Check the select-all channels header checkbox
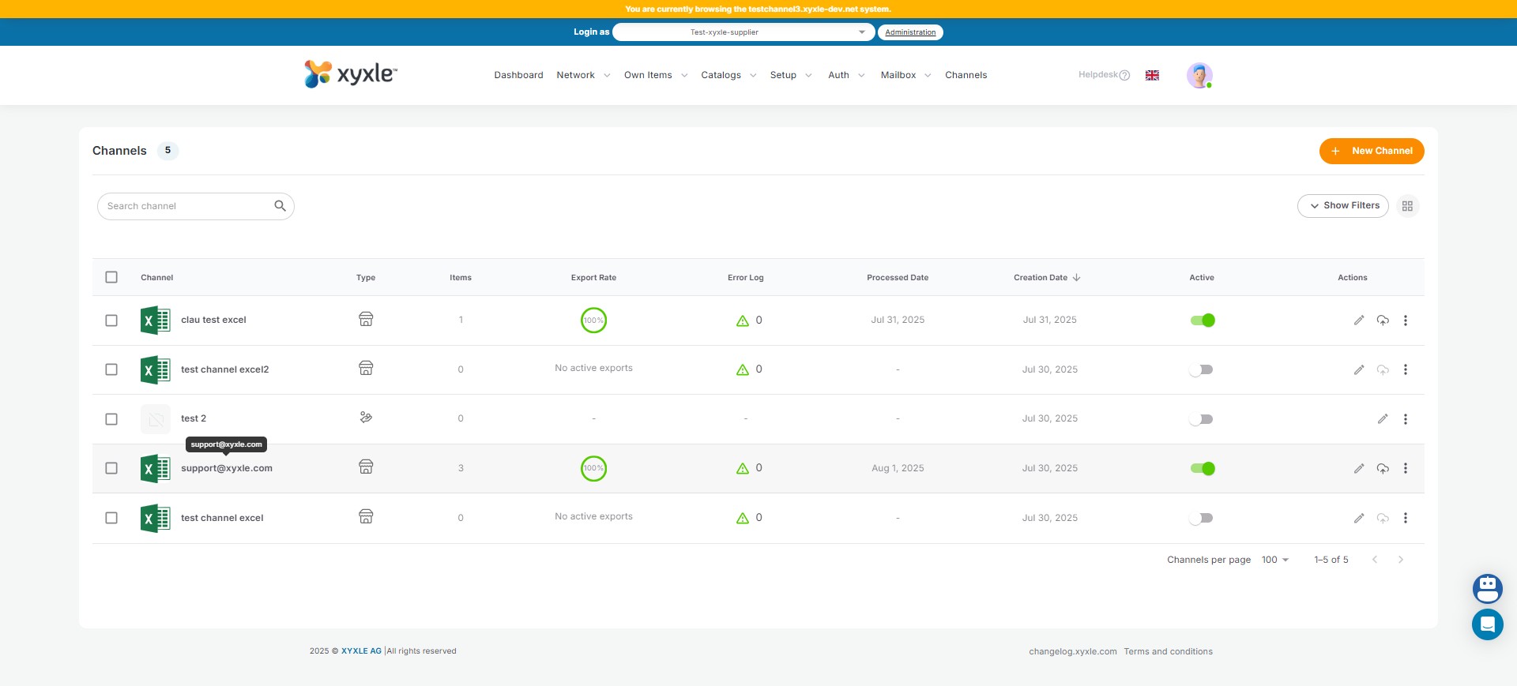The width and height of the screenshot is (1517, 686). pyautogui.click(x=111, y=278)
